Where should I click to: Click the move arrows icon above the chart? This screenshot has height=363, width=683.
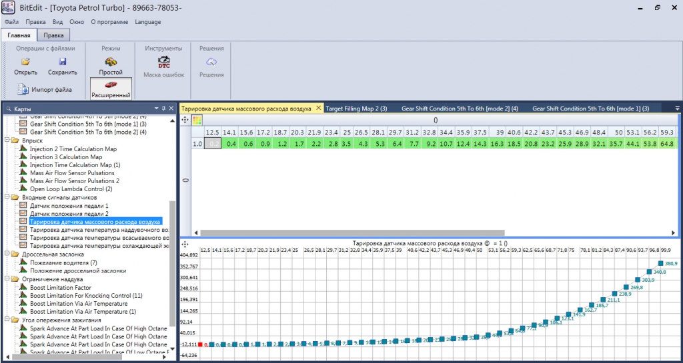pos(185,244)
